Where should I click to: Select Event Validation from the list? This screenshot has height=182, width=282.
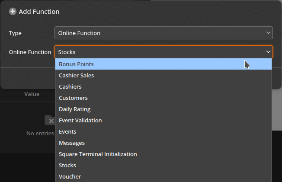[x=163, y=120]
